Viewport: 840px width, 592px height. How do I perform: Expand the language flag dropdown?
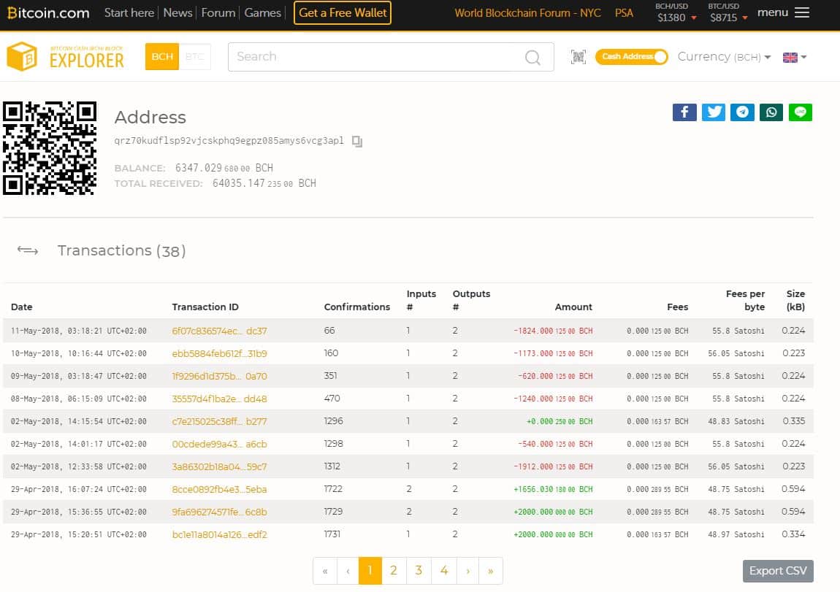[x=795, y=57]
